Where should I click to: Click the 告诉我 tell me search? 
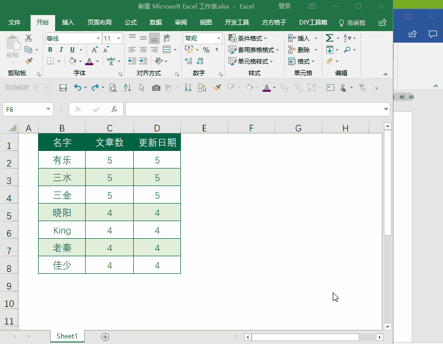(x=352, y=23)
